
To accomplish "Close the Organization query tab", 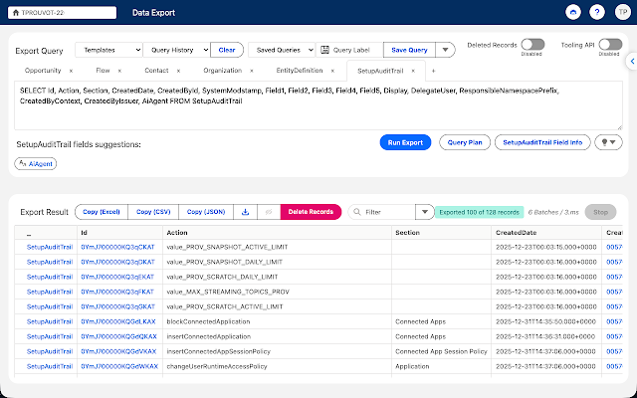I will coord(252,71).
